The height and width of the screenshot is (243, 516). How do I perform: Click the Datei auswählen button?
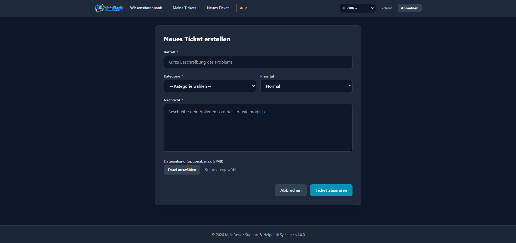pos(182,170)
